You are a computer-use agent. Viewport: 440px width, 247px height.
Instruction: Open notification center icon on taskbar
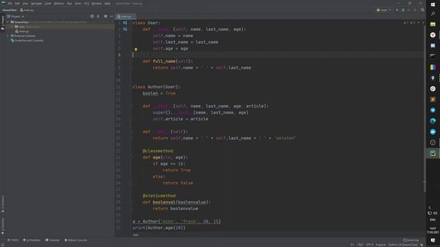point(432,240)
